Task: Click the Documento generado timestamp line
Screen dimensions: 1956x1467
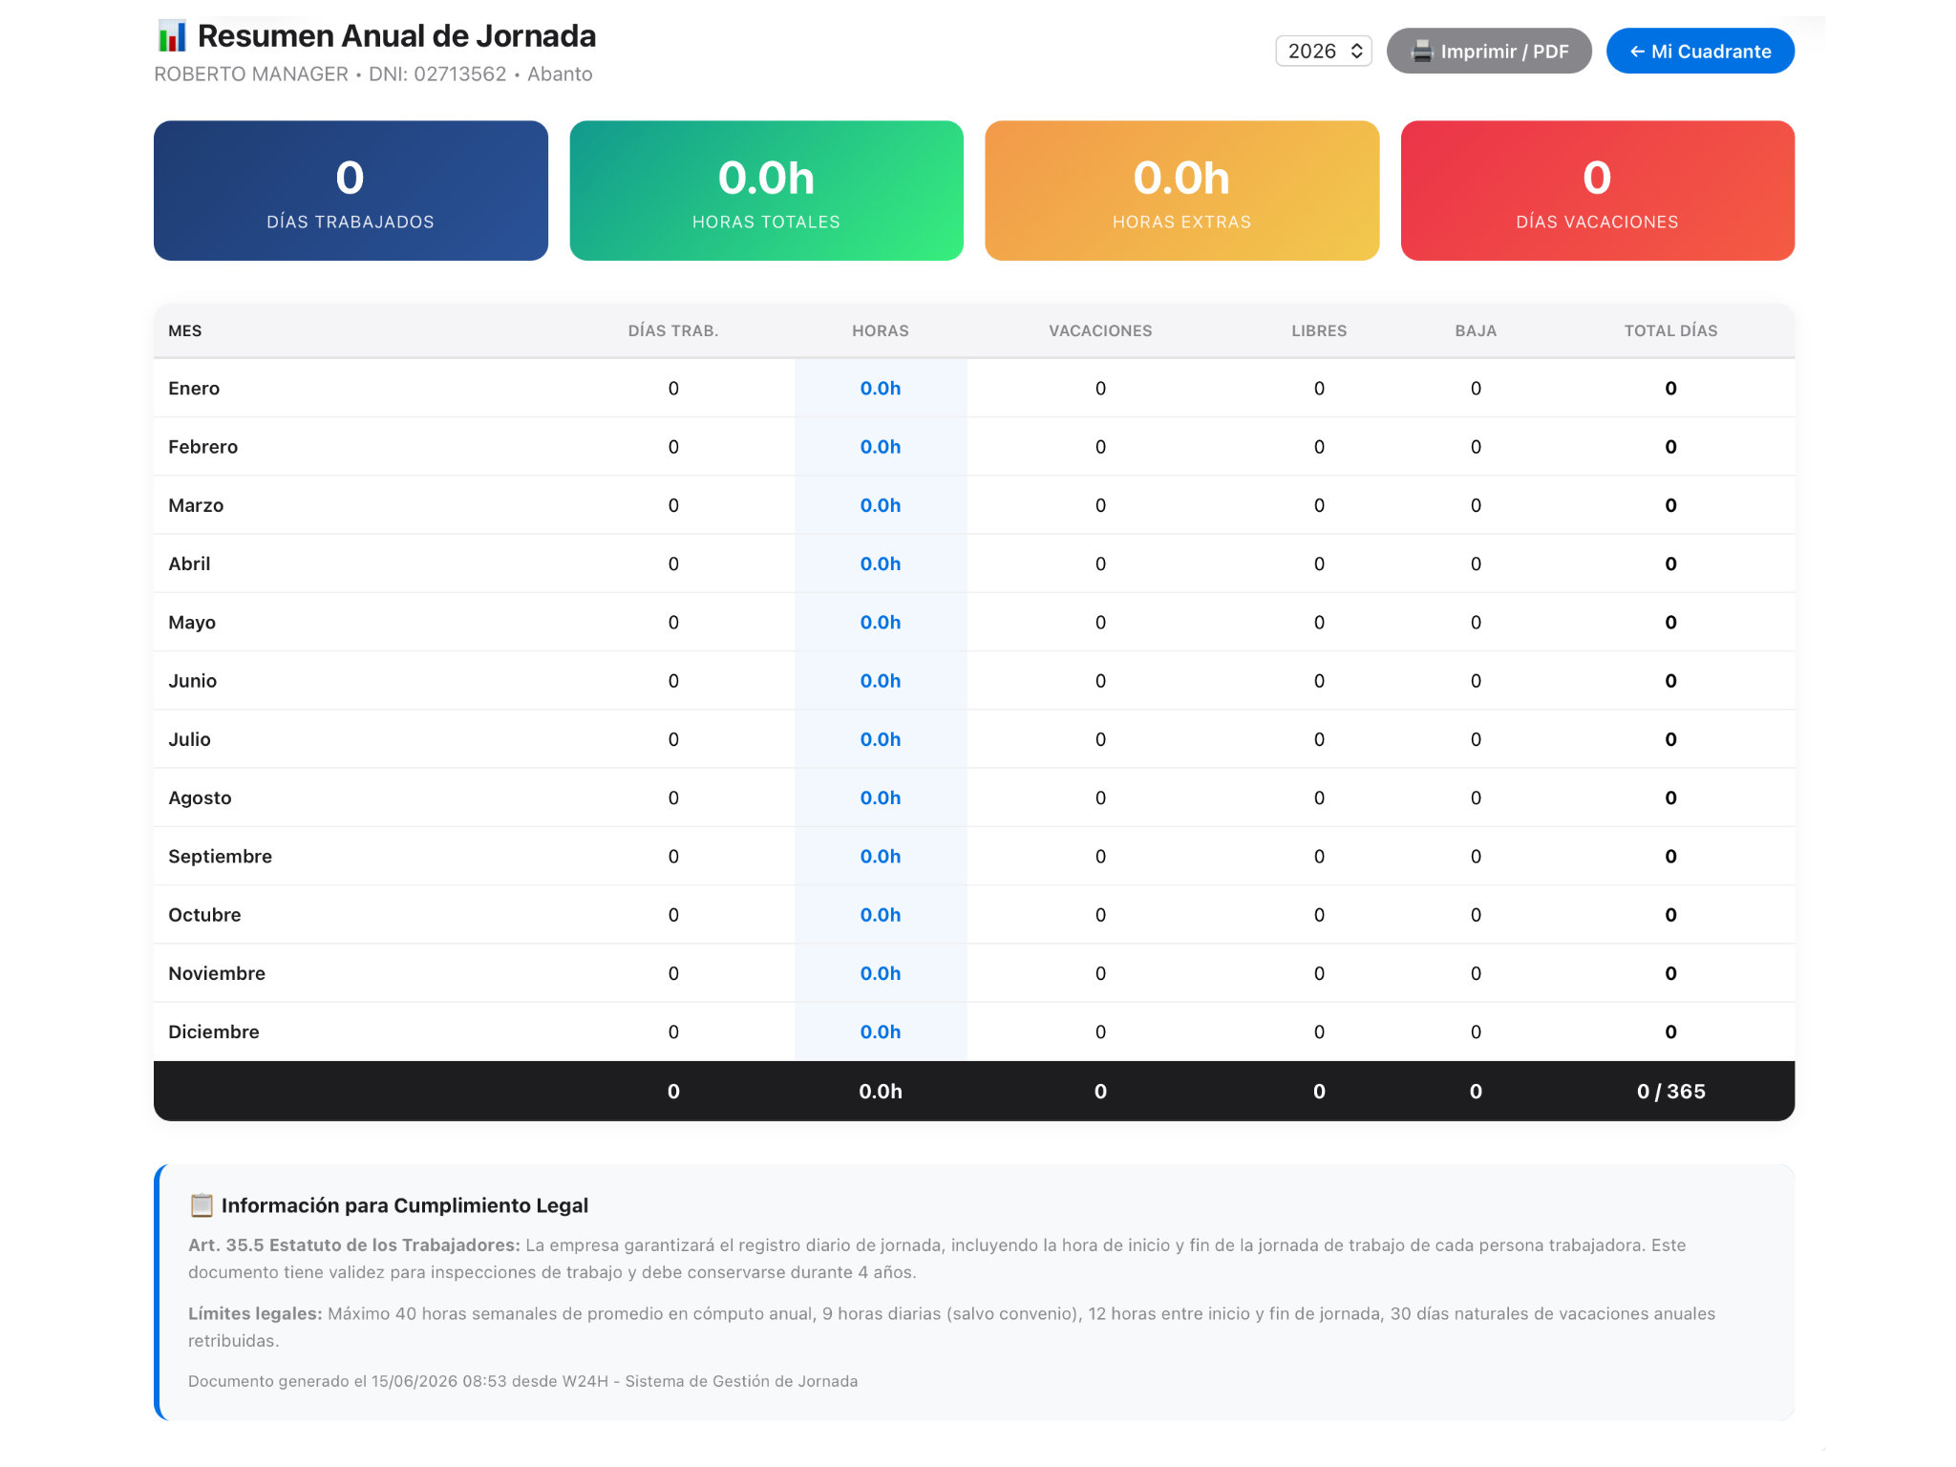Action: coord(522,1381)
